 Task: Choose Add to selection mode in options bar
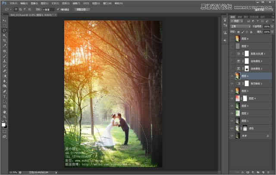click(x=20, y=10)
